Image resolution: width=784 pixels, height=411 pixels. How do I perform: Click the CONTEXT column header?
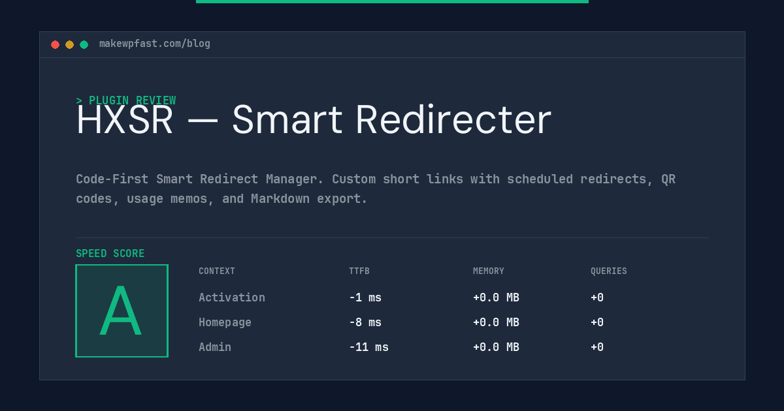tap(217, 271)
